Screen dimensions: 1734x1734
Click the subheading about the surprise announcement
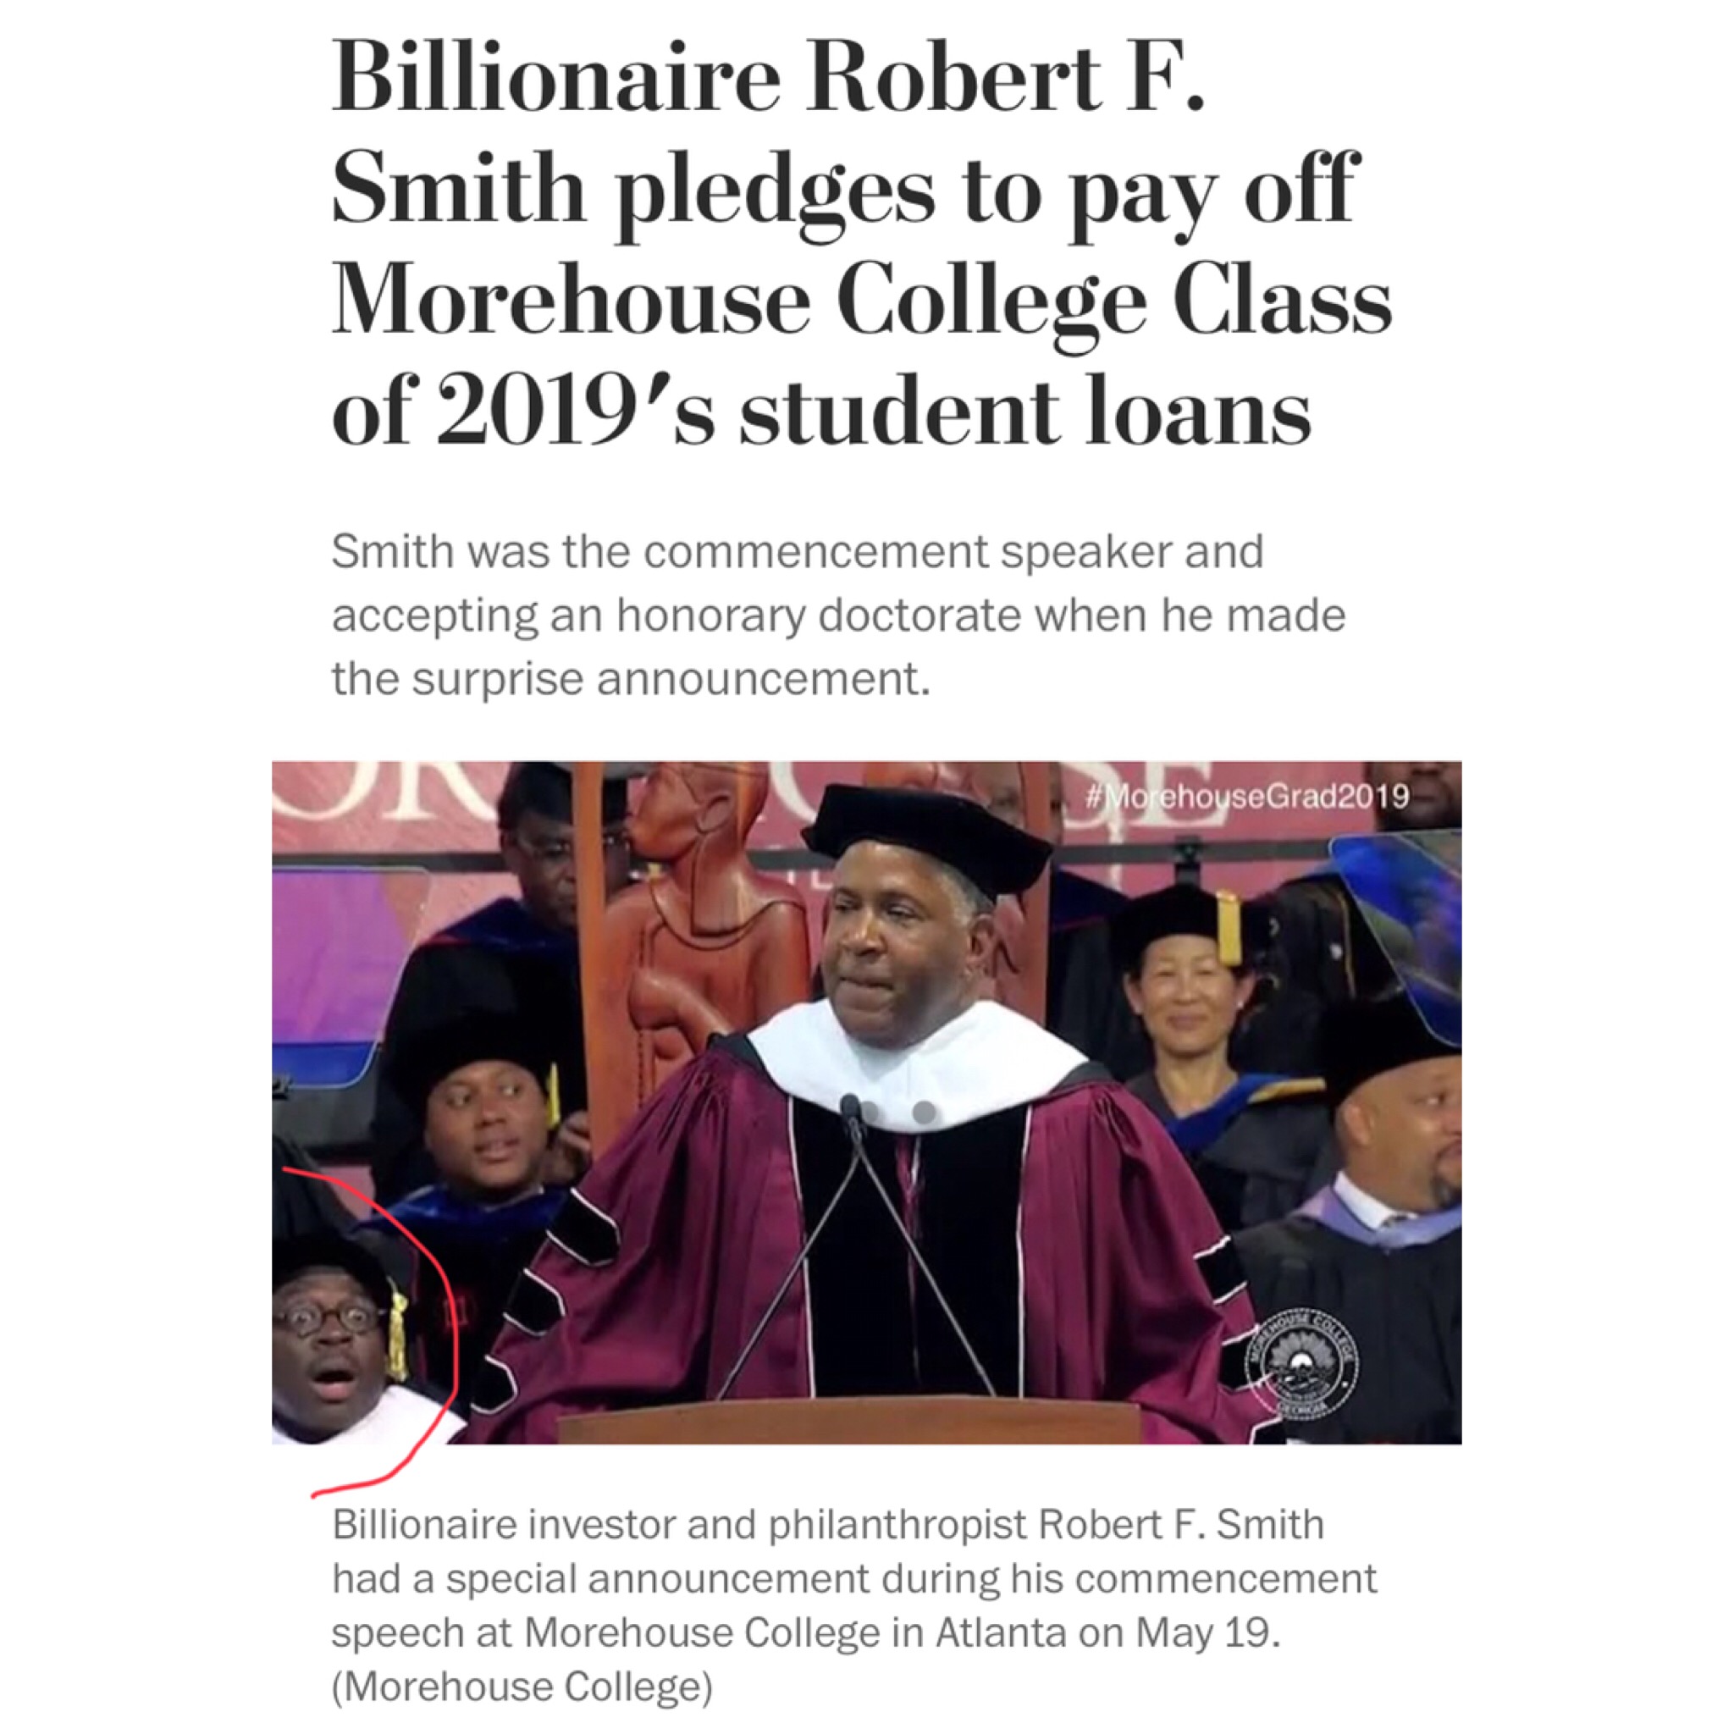839,615
